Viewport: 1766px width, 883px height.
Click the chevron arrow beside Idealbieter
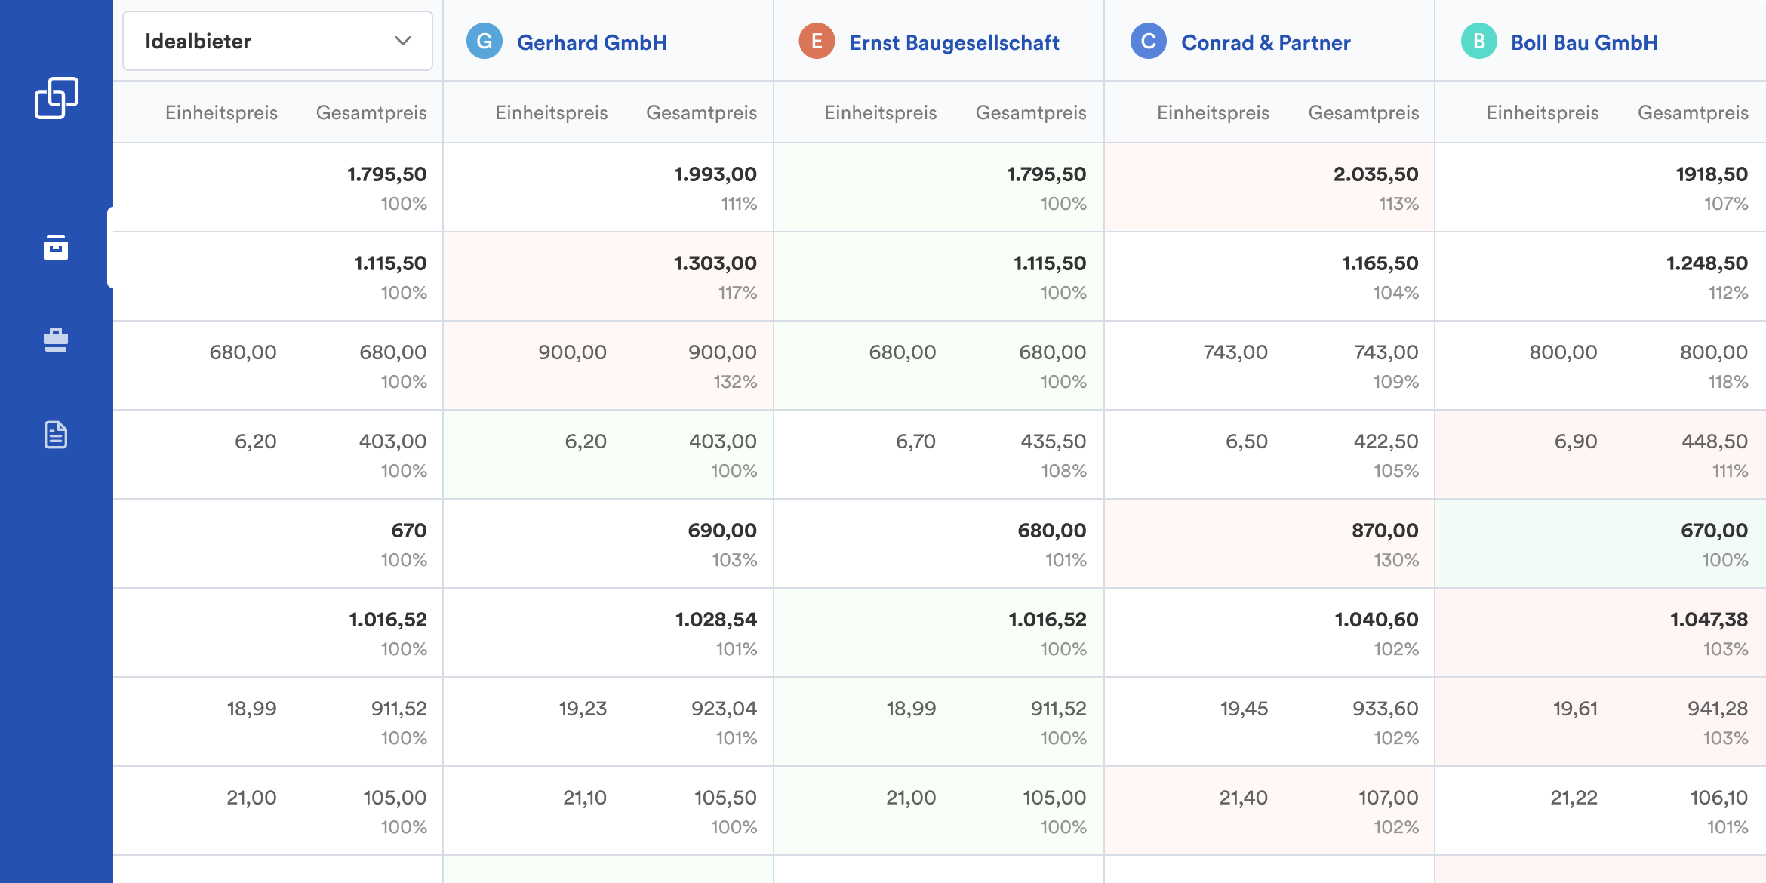coord(403,42)
